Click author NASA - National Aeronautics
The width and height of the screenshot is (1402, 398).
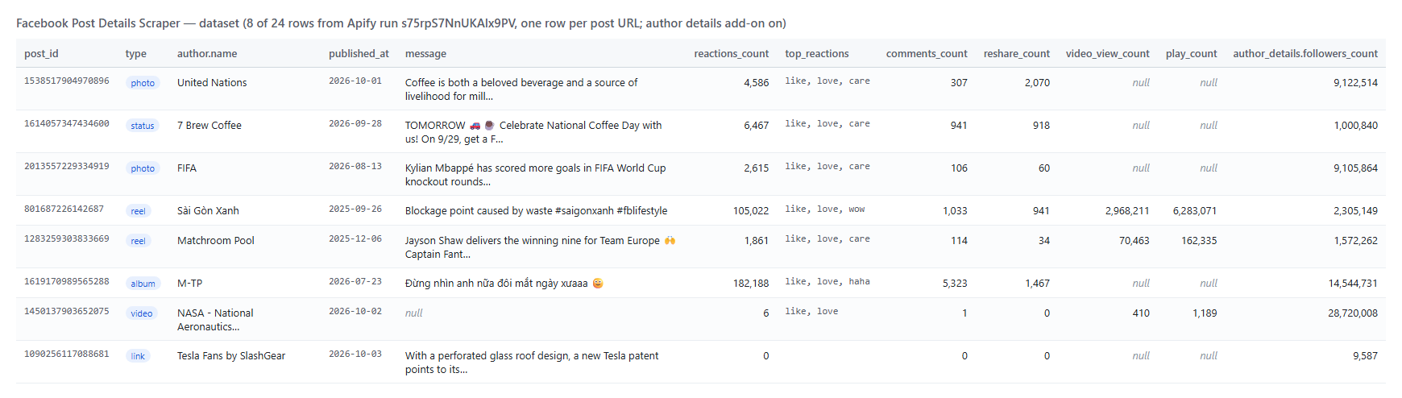click(x=215, y=320)
